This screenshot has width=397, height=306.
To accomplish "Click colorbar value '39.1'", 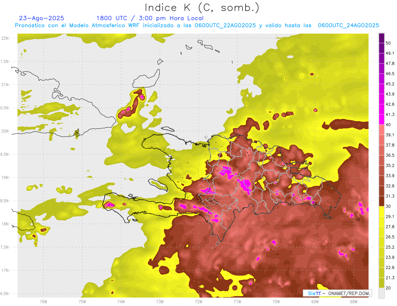I will (390, 135).
